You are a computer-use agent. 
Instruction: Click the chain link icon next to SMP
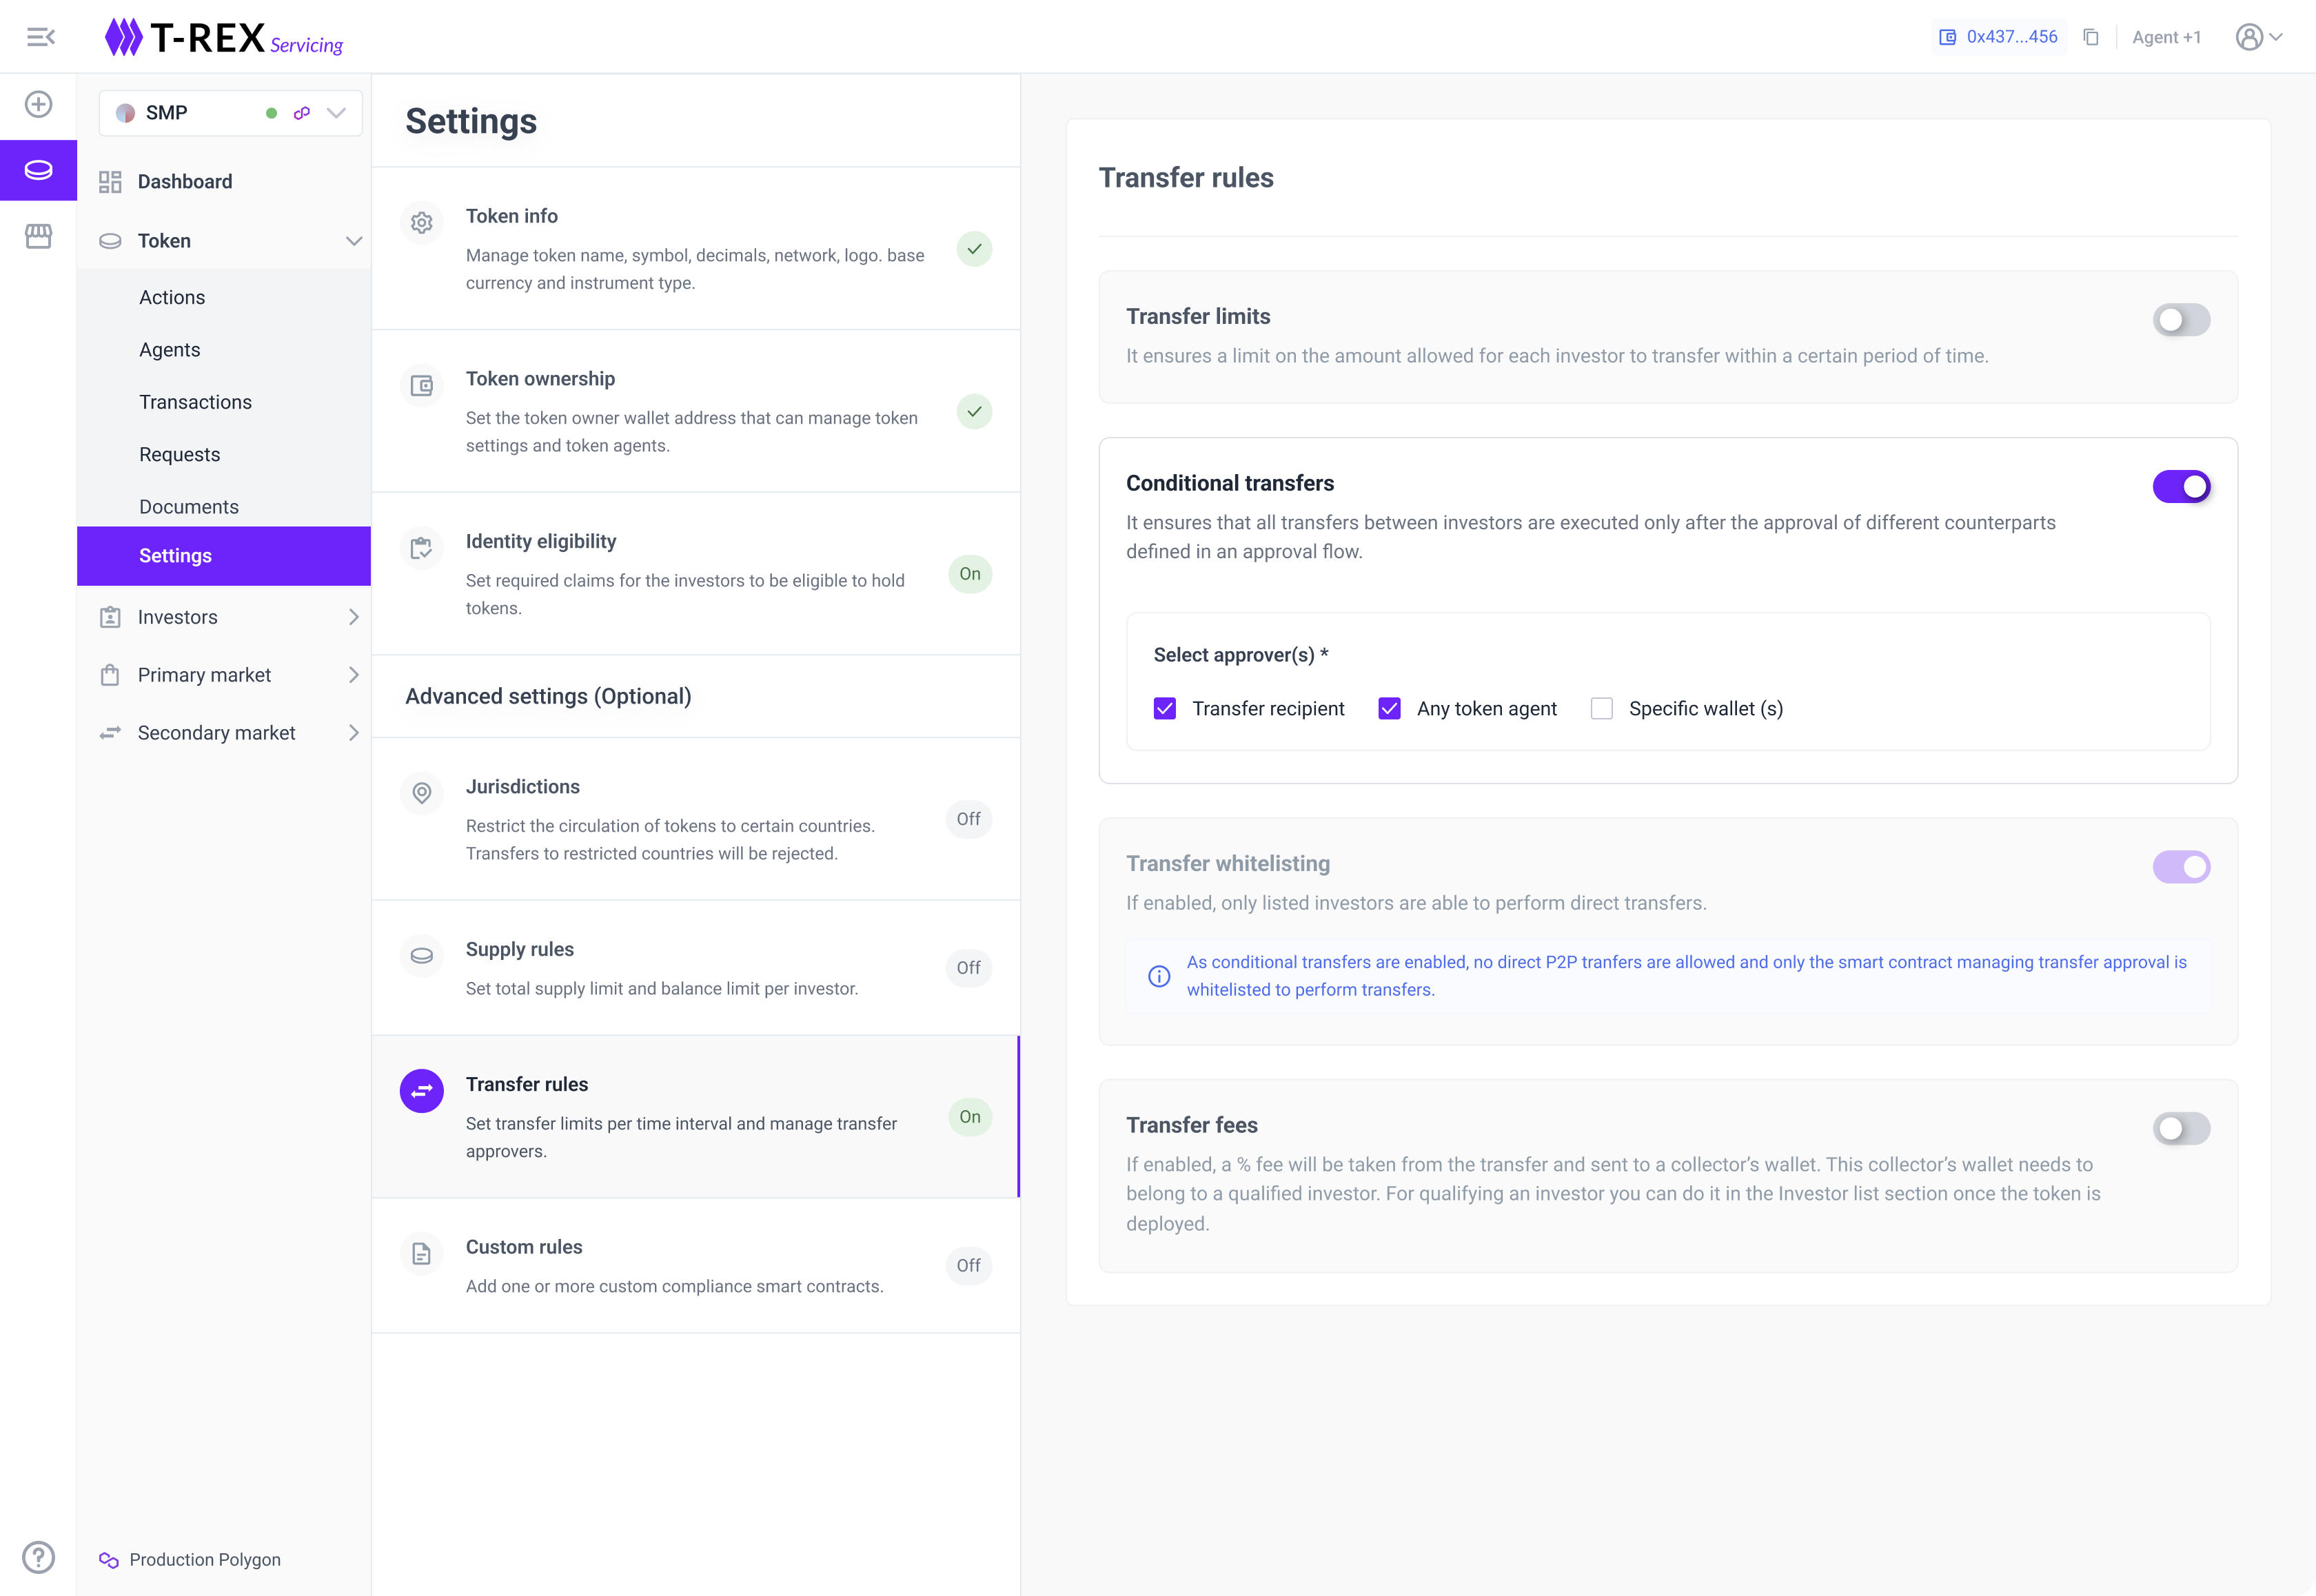(301, 113)
